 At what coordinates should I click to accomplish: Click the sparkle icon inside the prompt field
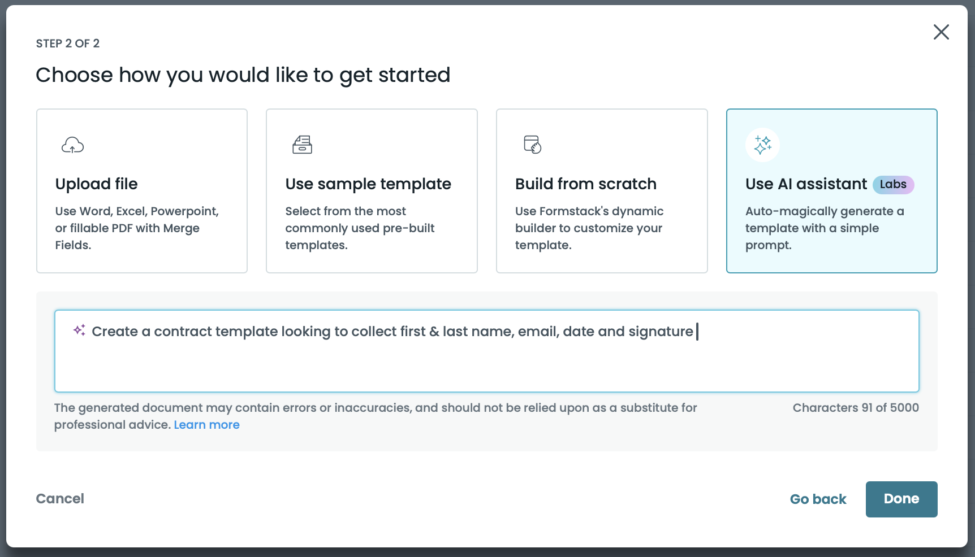(79, 330)
